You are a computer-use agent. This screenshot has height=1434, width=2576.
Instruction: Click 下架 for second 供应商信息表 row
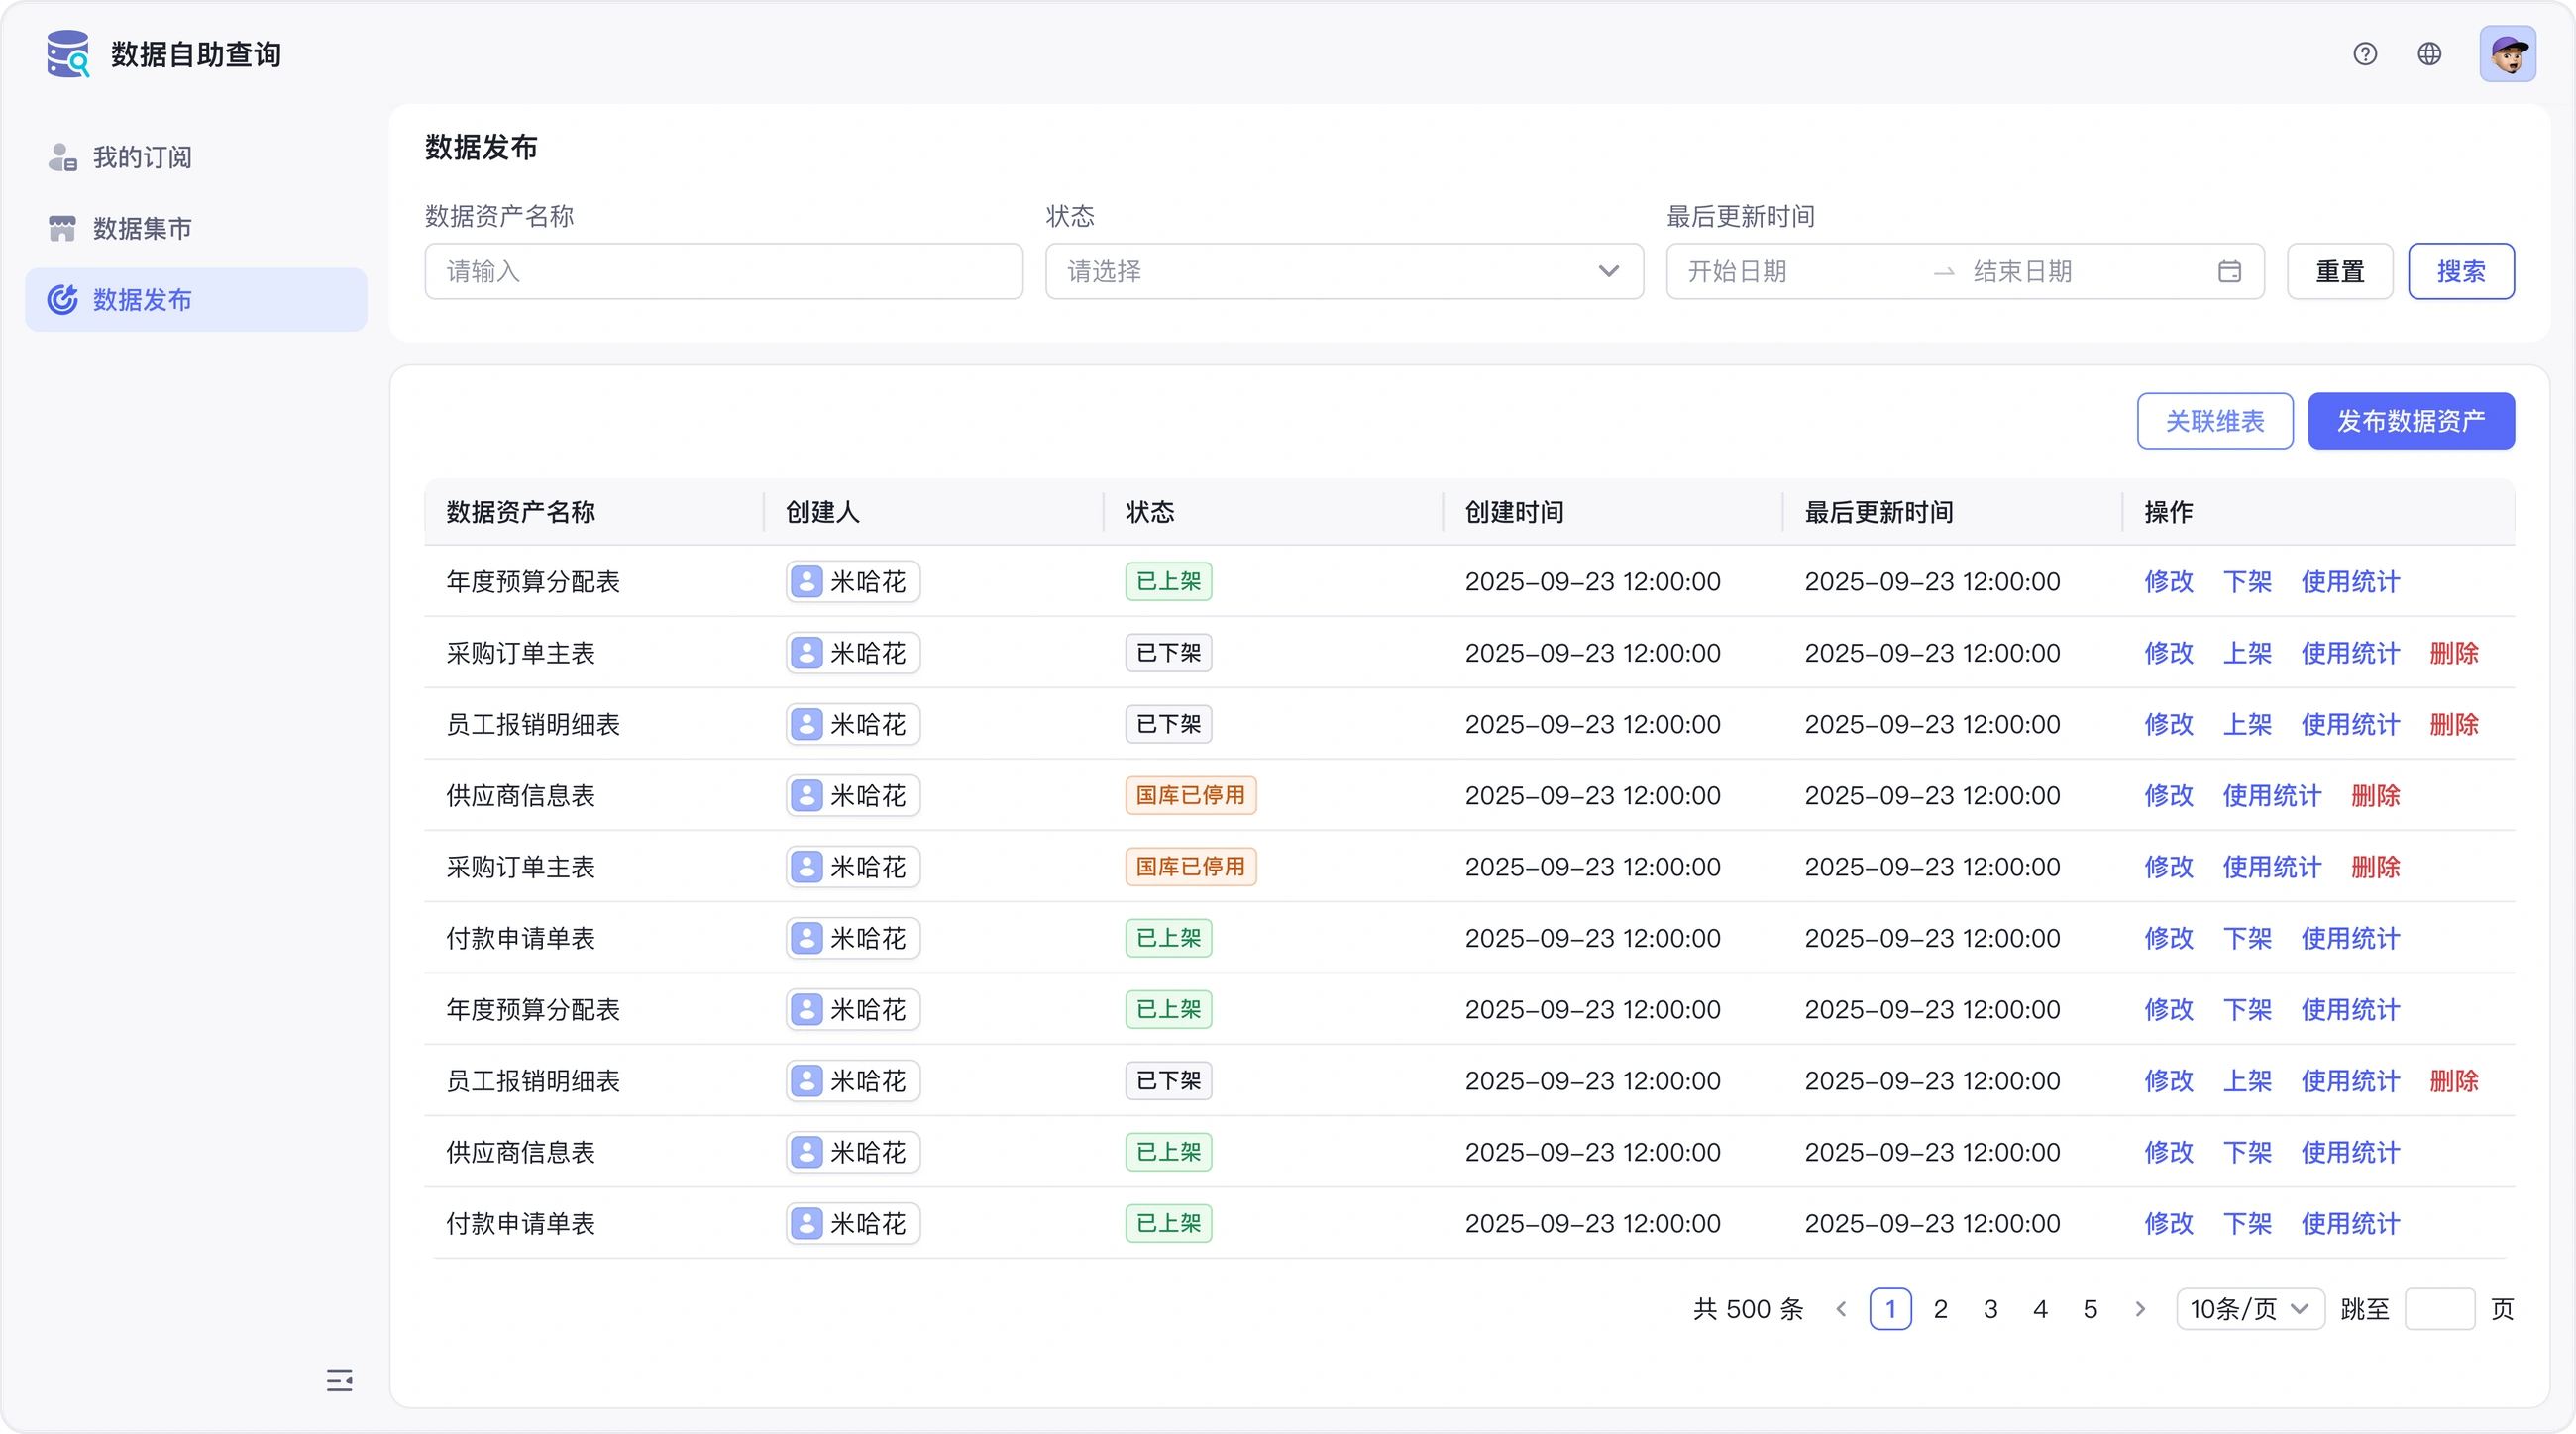(2247, 1152)
